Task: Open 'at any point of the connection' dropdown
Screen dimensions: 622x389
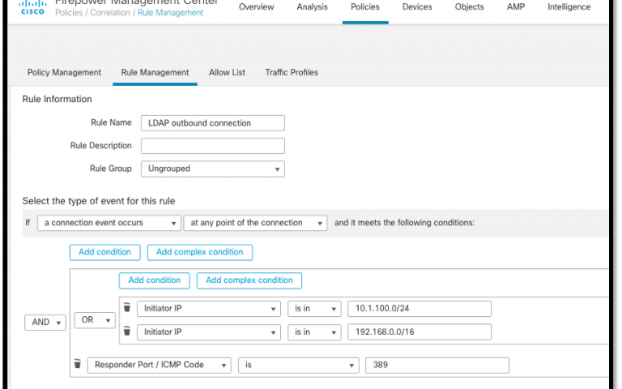Action: pyautogui.click(x=255, y=223)
